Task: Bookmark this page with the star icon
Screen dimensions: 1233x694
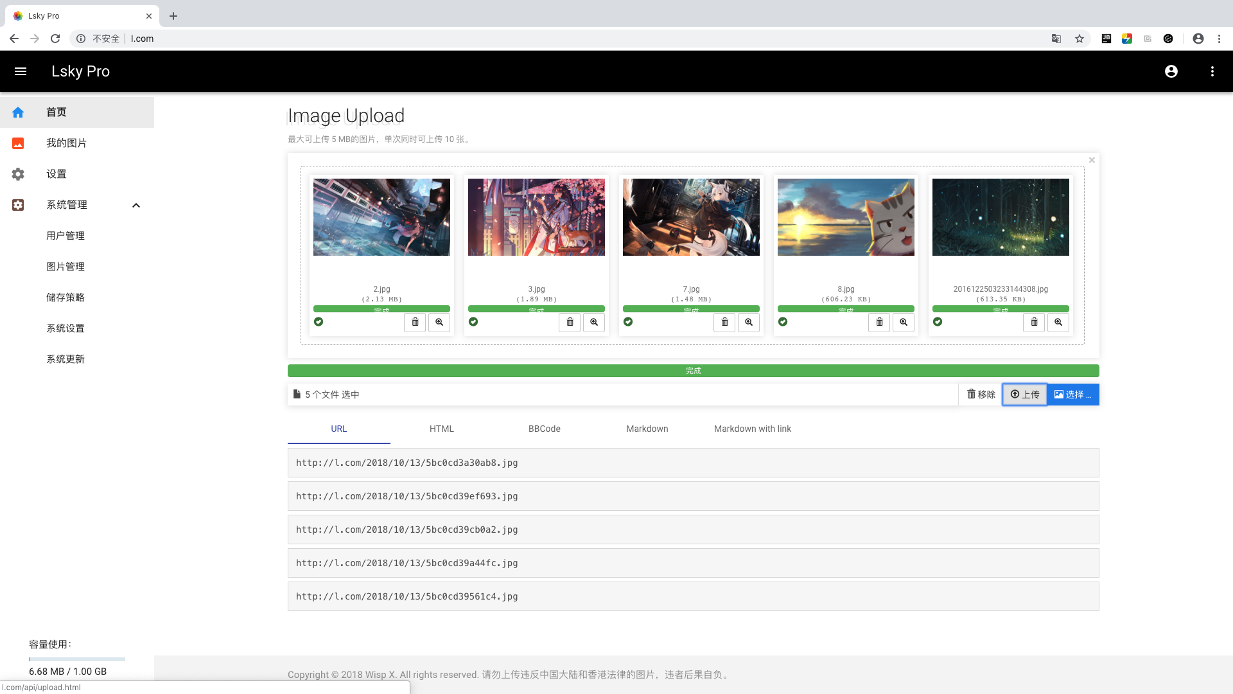Action: [1080, 39]
